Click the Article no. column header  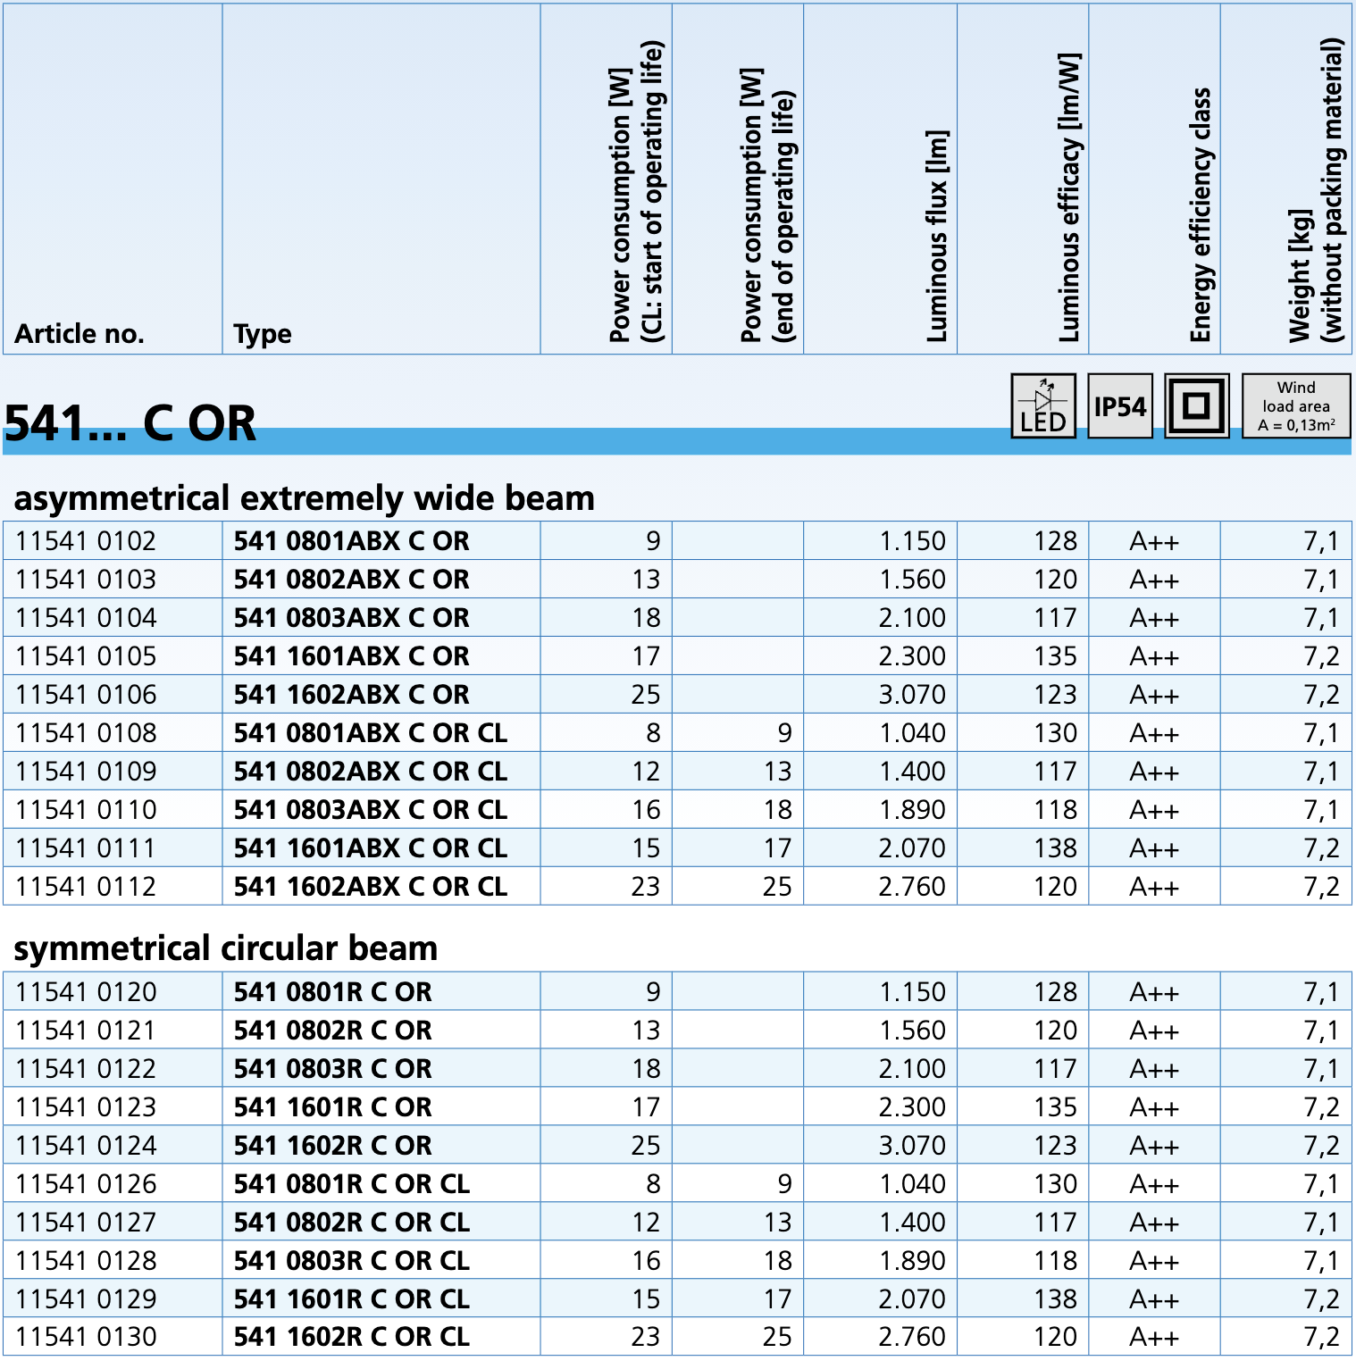click(80, 334)
